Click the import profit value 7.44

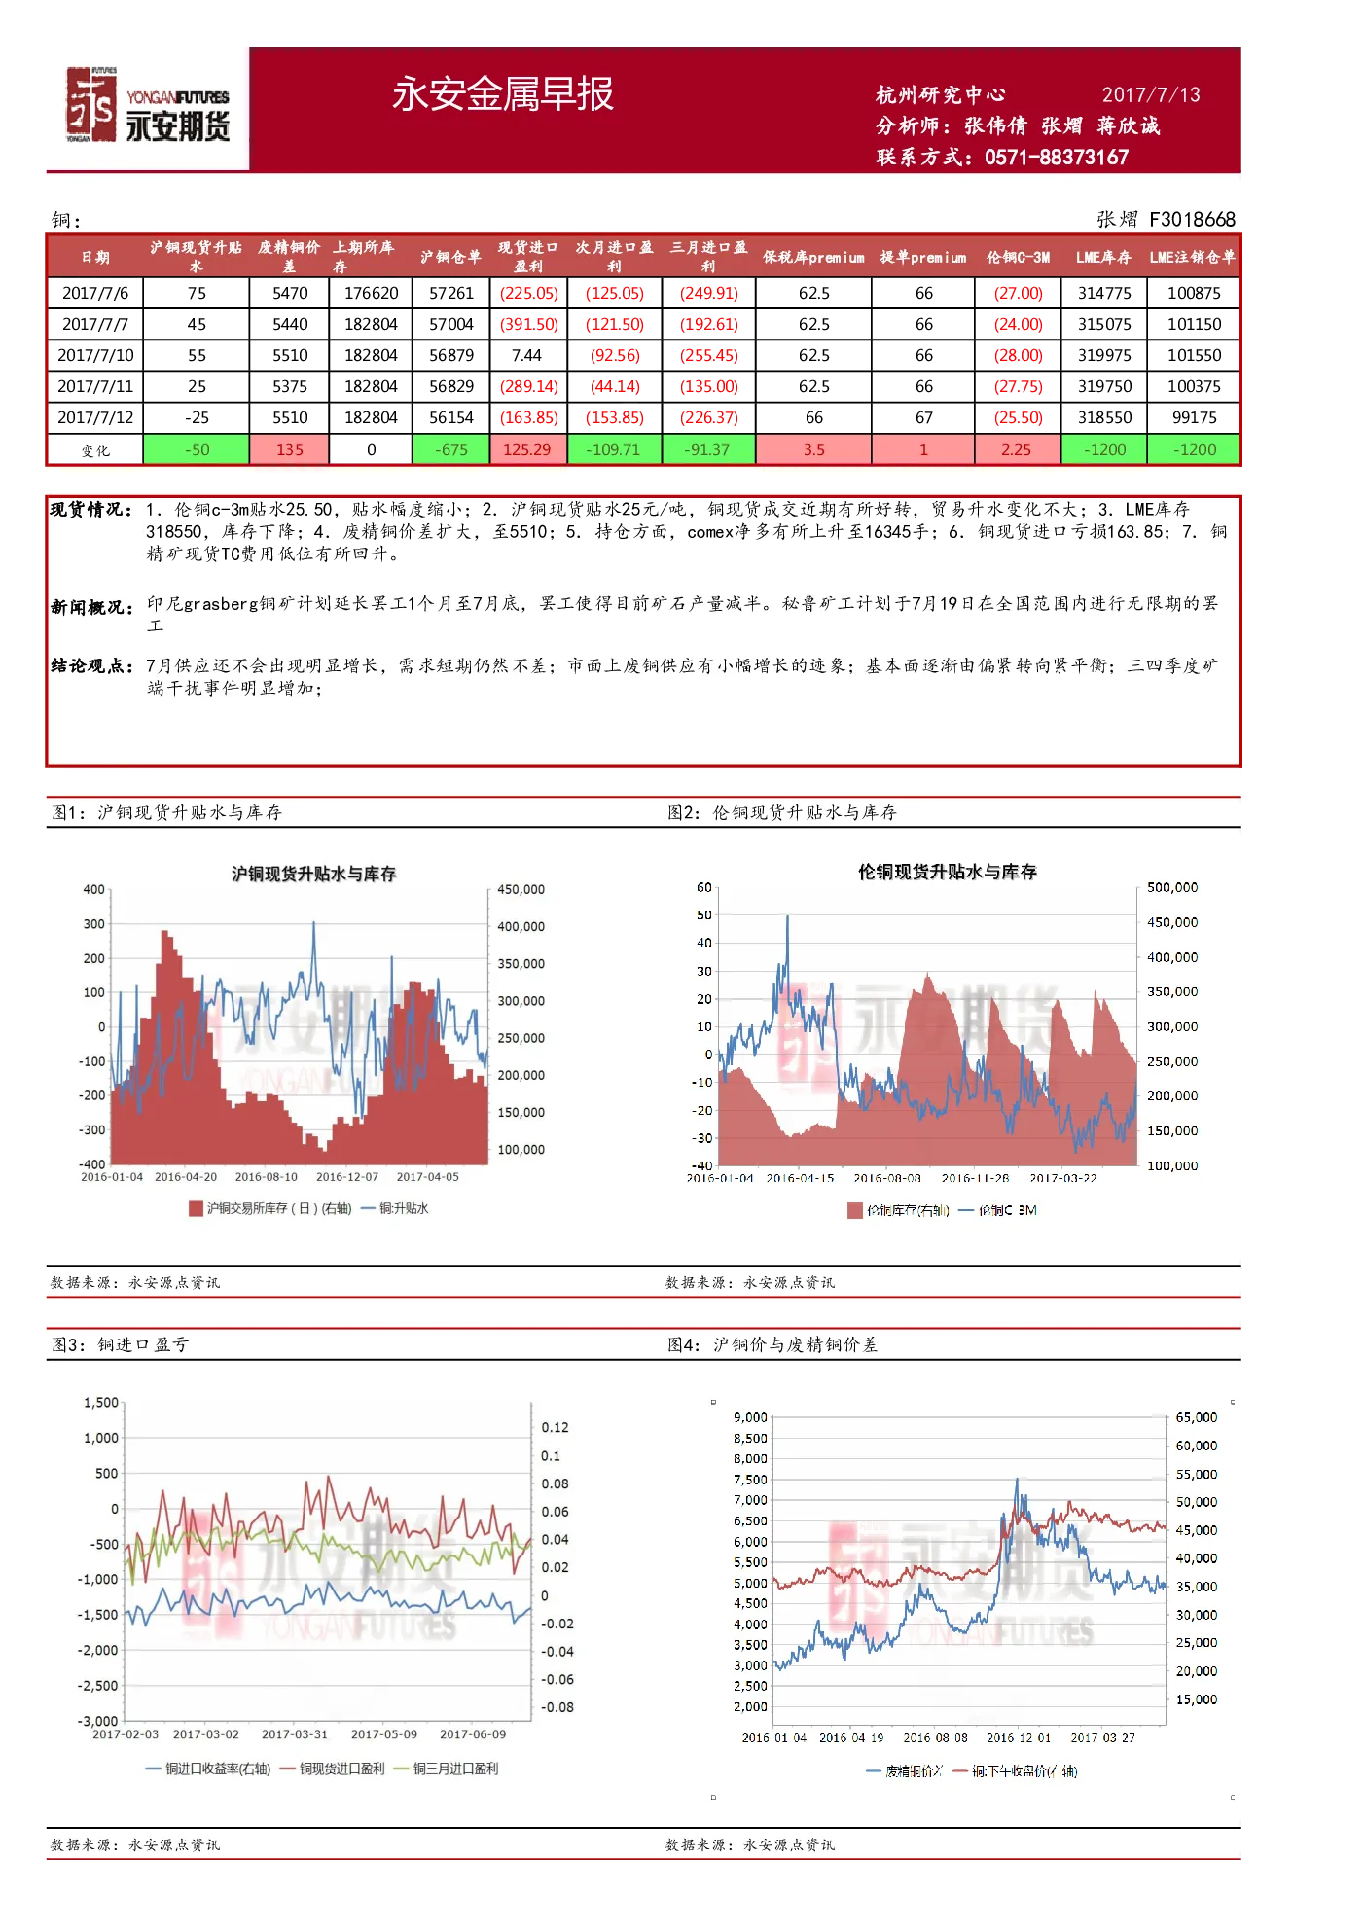coord(526,355)
